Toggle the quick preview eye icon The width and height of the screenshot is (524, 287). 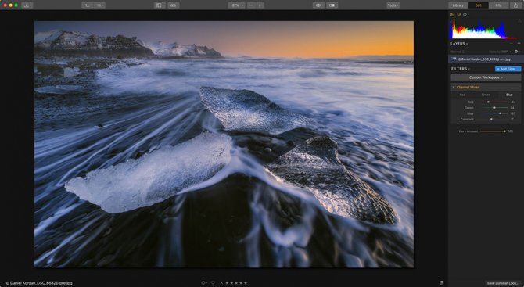[x=318, y=5]
